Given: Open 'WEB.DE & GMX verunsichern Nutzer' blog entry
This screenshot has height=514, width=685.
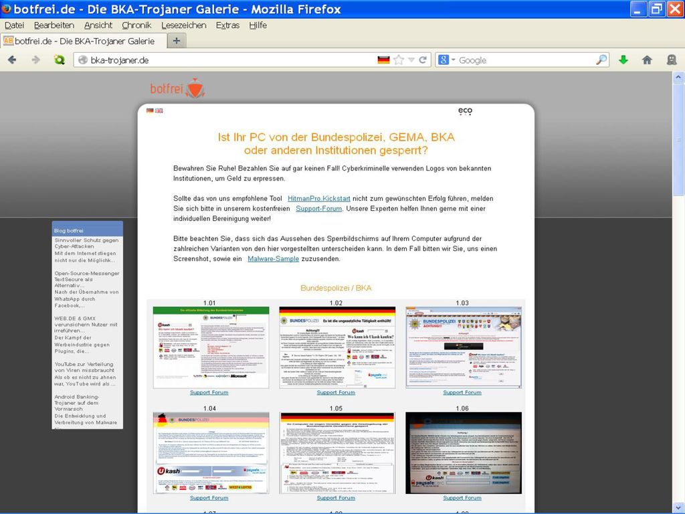Looking at the screenshot, I should (x=86, y=325).
